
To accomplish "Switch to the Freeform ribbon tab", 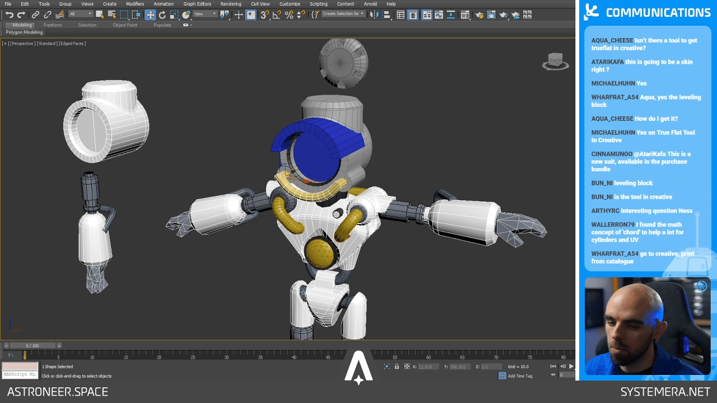I will tap(53, 25).
